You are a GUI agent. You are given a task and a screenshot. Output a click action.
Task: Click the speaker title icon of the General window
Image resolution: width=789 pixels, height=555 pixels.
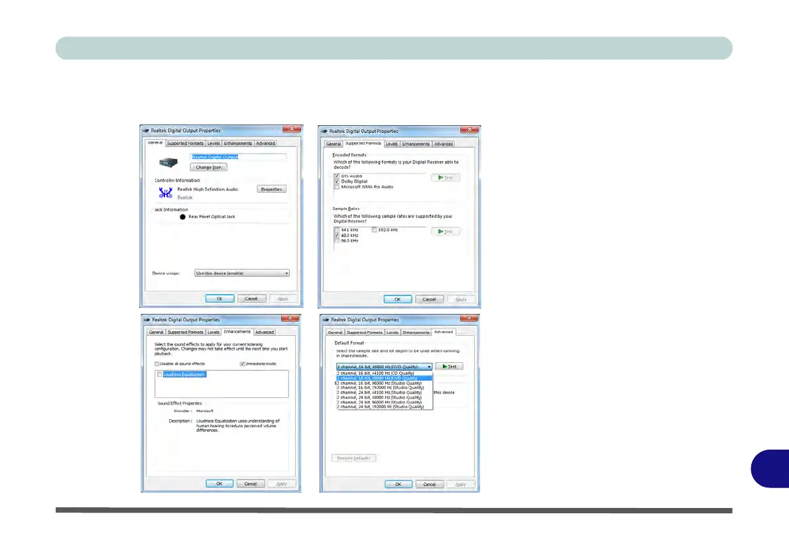click(146, 130)
